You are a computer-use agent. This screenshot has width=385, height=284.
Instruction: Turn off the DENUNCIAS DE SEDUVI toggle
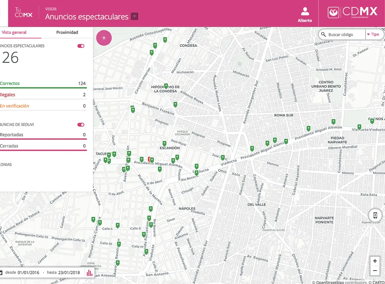(x=80, y=124)
